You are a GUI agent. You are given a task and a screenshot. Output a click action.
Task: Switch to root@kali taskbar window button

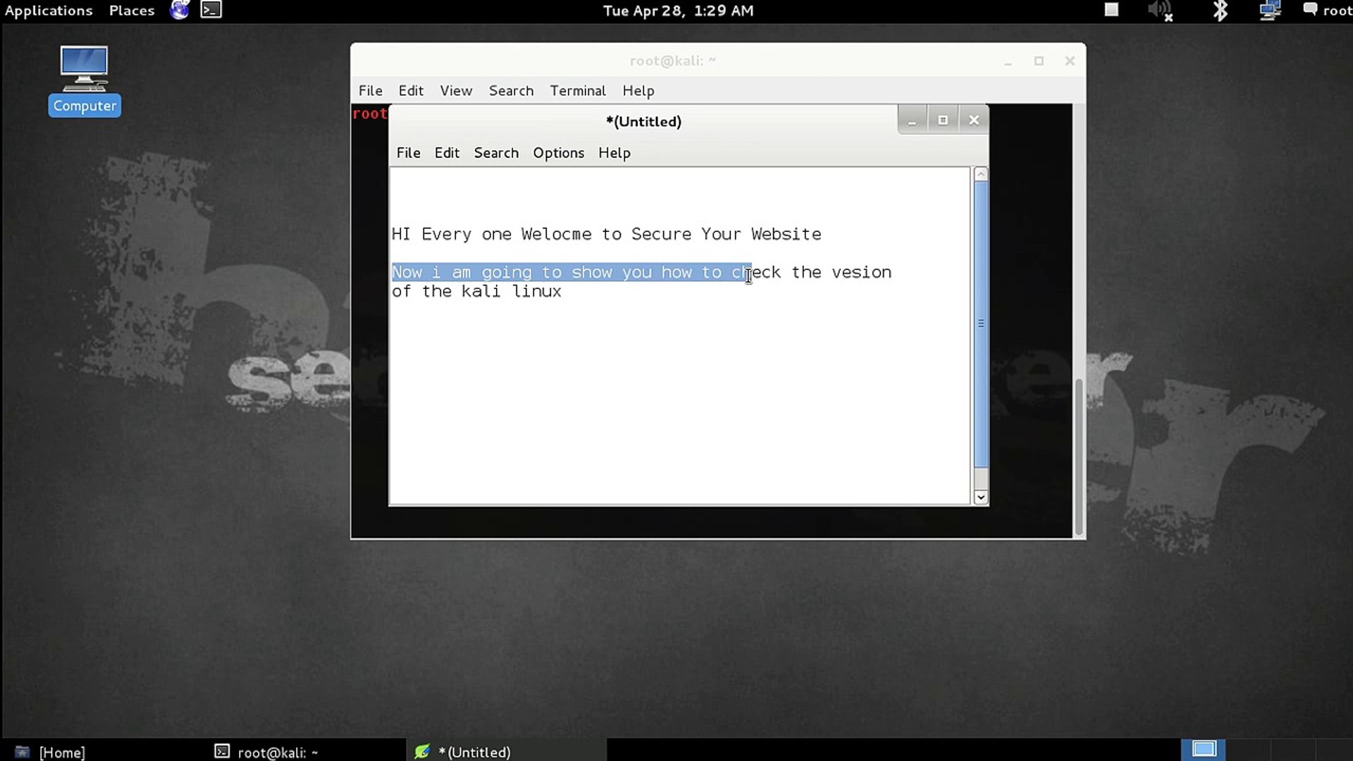268,752
